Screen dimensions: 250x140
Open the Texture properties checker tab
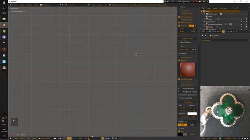coord(231,31)
